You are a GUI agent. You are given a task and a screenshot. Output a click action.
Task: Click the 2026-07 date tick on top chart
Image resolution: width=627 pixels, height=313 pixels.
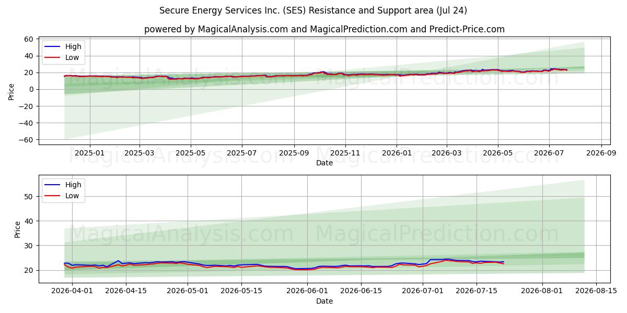point(549,153)
